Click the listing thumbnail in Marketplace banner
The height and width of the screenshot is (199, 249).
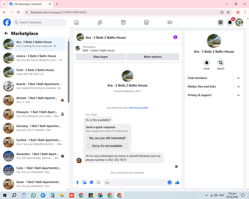pos(78,48)
